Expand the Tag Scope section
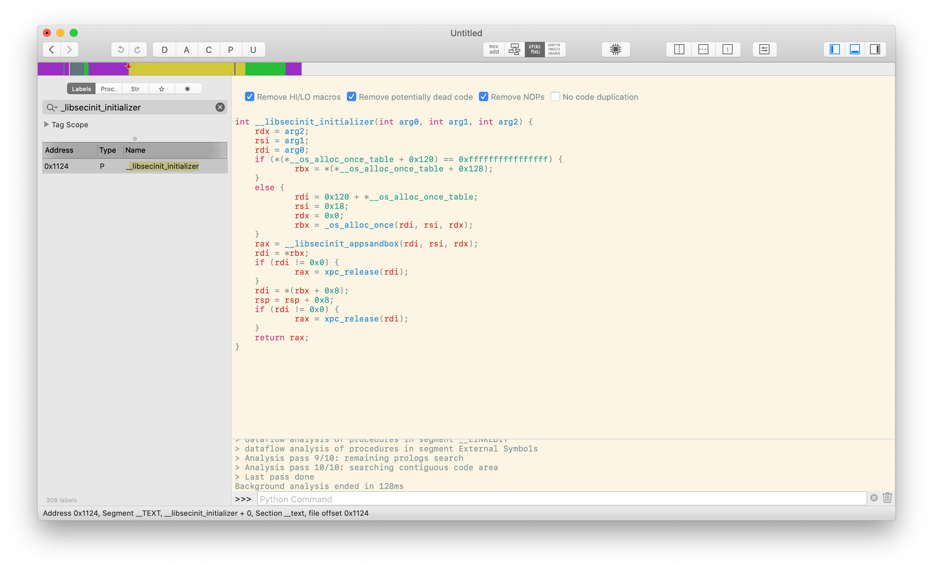Viewport: 933px width, 570px height. [46, 125]
